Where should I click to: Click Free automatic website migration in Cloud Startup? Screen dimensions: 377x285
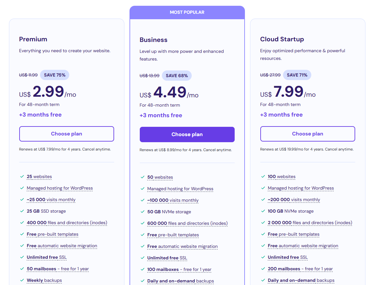pyautogui.click(x=303, y=246)
